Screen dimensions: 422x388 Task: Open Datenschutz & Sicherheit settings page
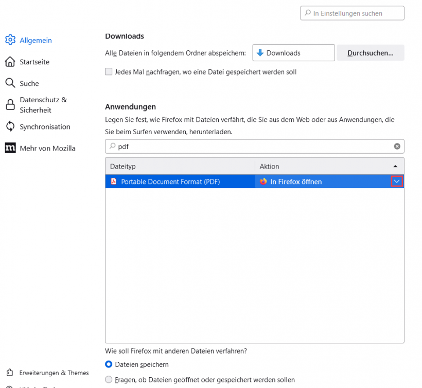[x=43, y=105]
